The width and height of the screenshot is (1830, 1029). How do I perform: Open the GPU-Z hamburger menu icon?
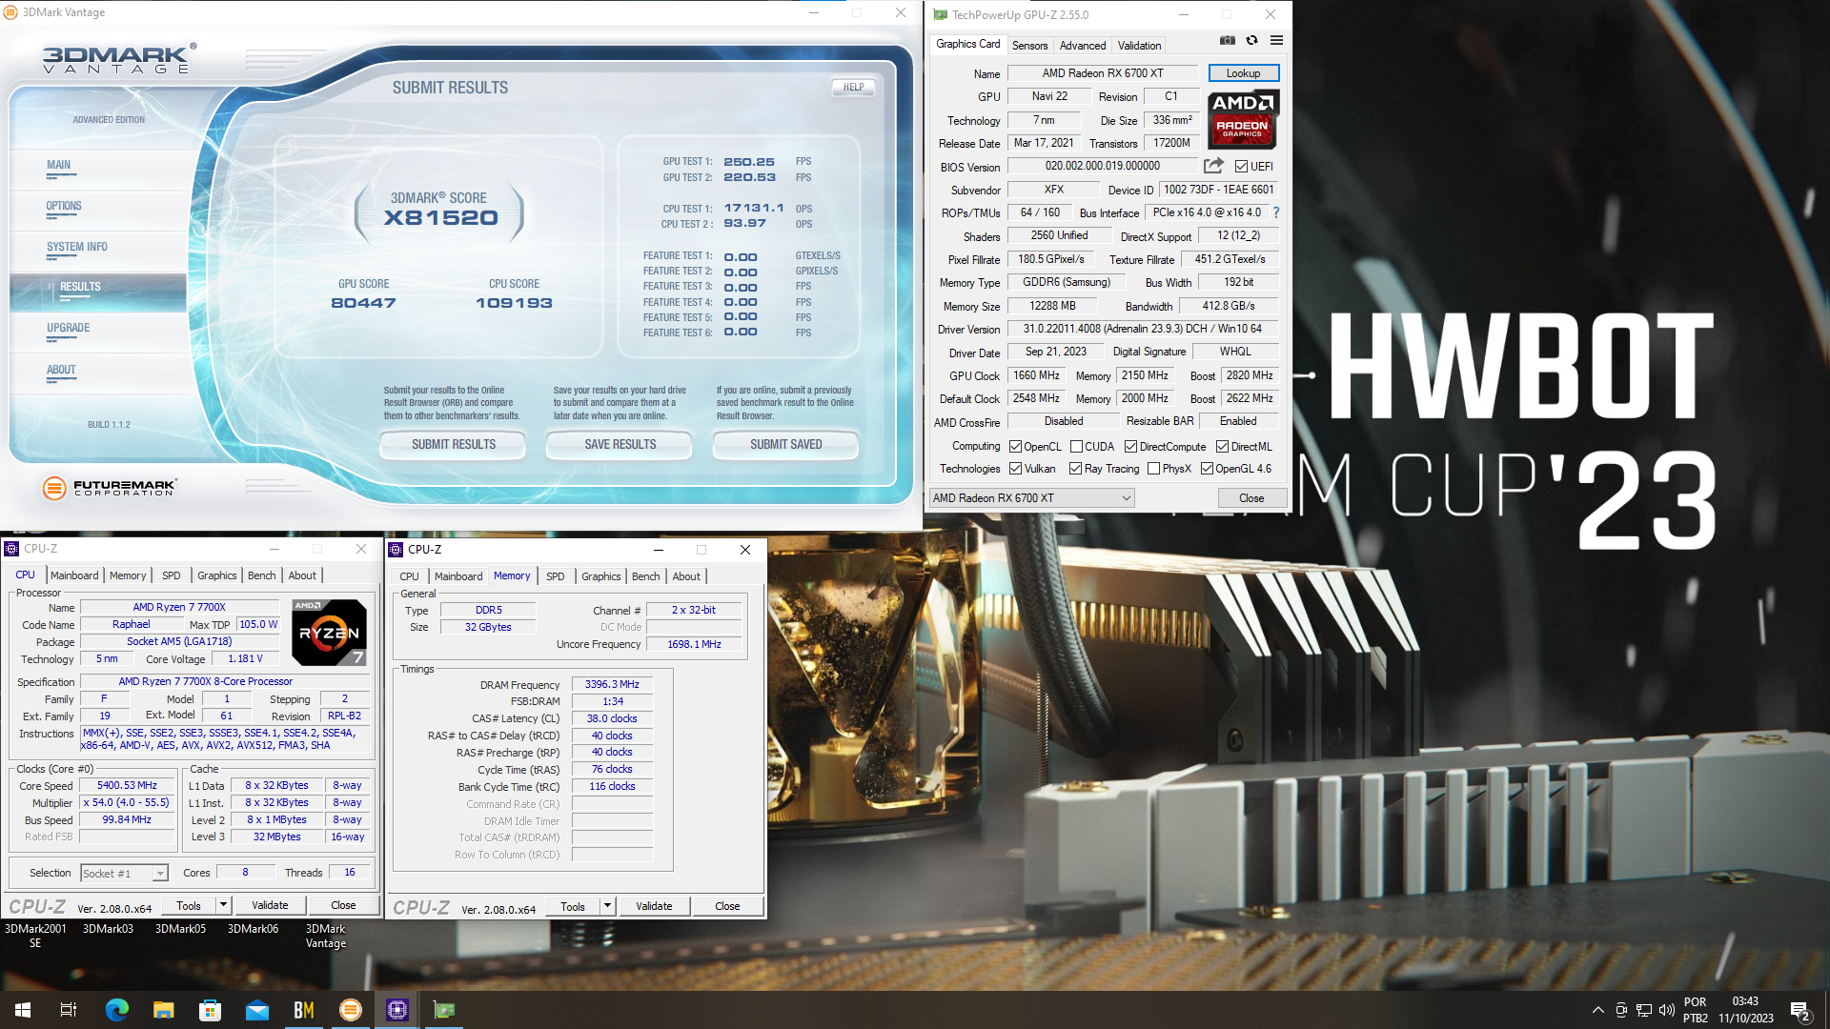coord(1276,41)
